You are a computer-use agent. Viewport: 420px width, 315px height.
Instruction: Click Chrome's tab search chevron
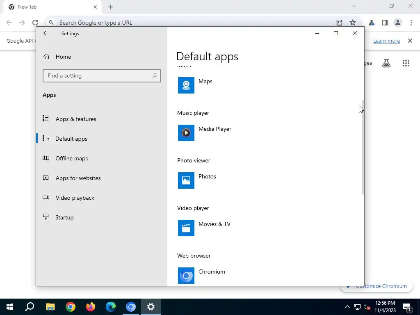354,6
